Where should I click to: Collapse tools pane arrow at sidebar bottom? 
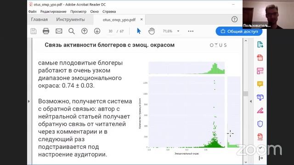click(x=260, y=158)
